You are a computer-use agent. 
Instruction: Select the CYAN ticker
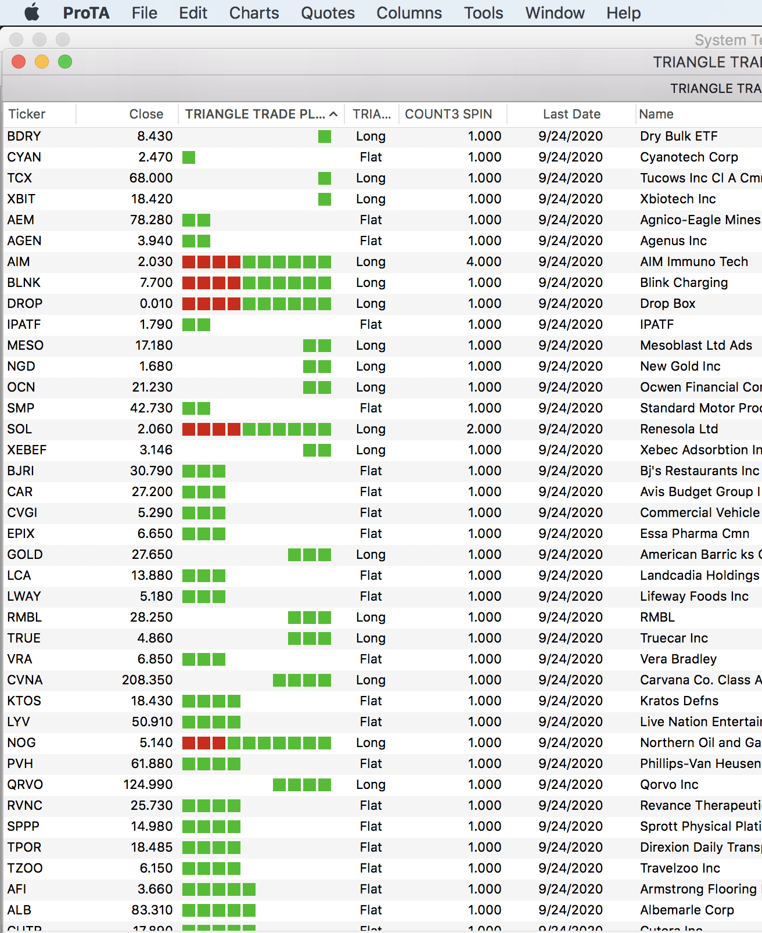point(24,157)
